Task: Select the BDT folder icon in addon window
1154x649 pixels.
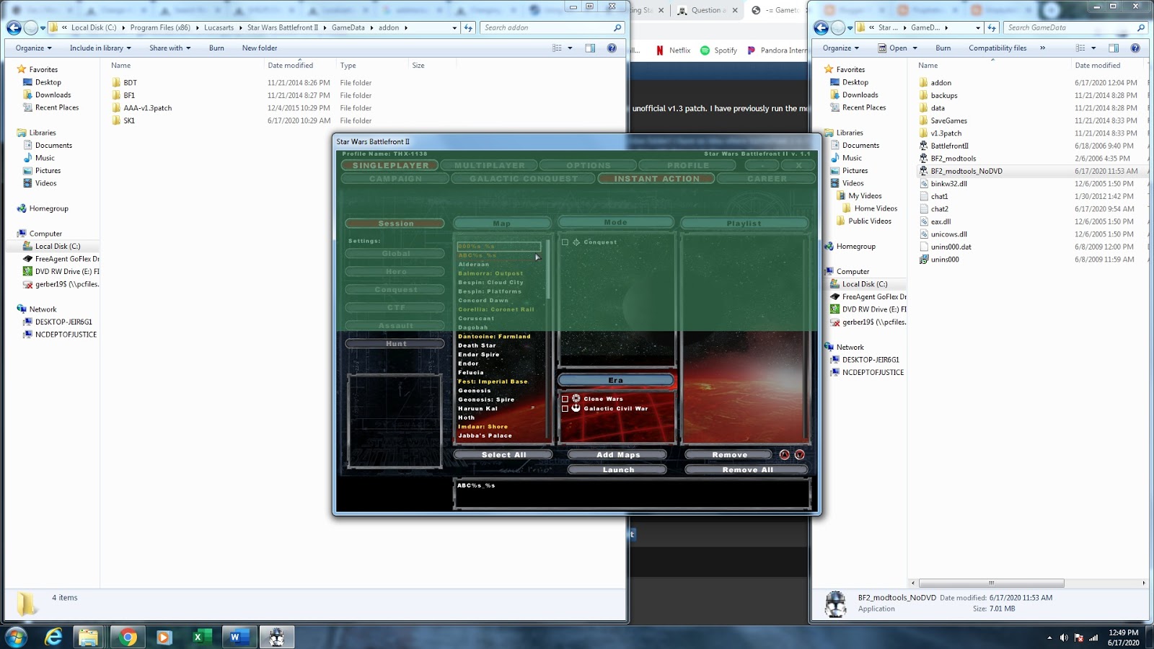Action: [116, 83]
